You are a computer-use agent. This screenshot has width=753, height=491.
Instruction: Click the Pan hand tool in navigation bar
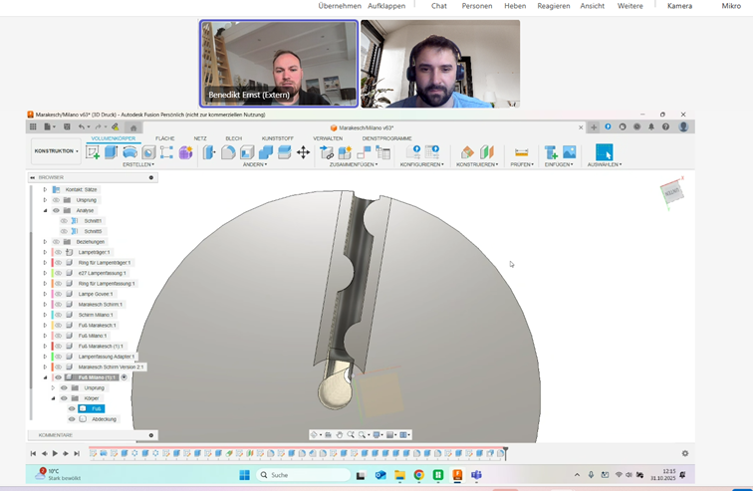tap(340, 435)
